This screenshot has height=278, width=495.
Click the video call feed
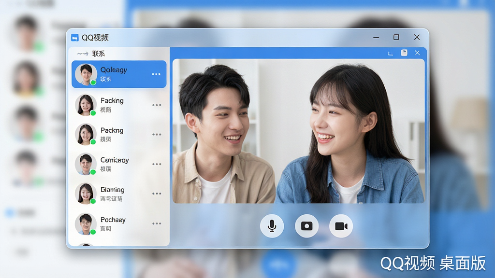[x=298, y=131]
